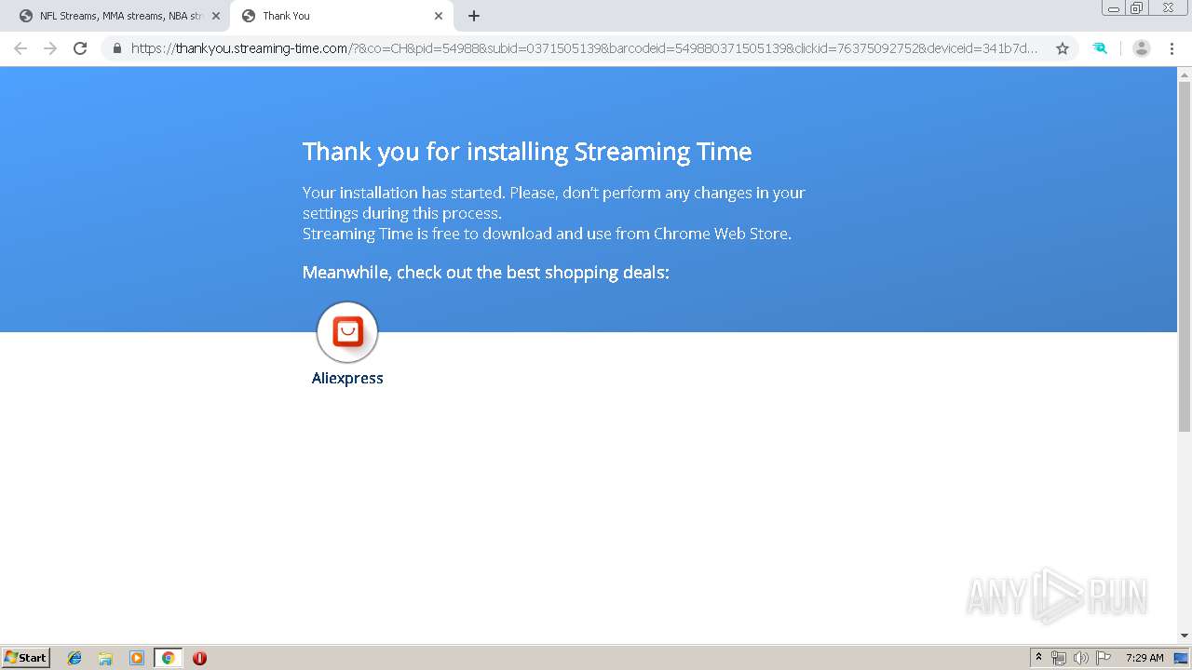Click the 'Thank you for installing Streaming Time' heading
The height and width of the screenshot is (670, 1192).
click(x=527, y=152)
